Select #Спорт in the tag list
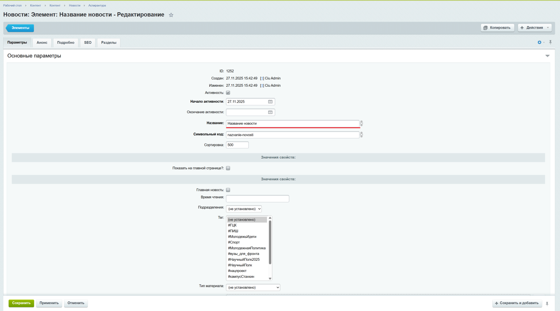 point(234,242)
